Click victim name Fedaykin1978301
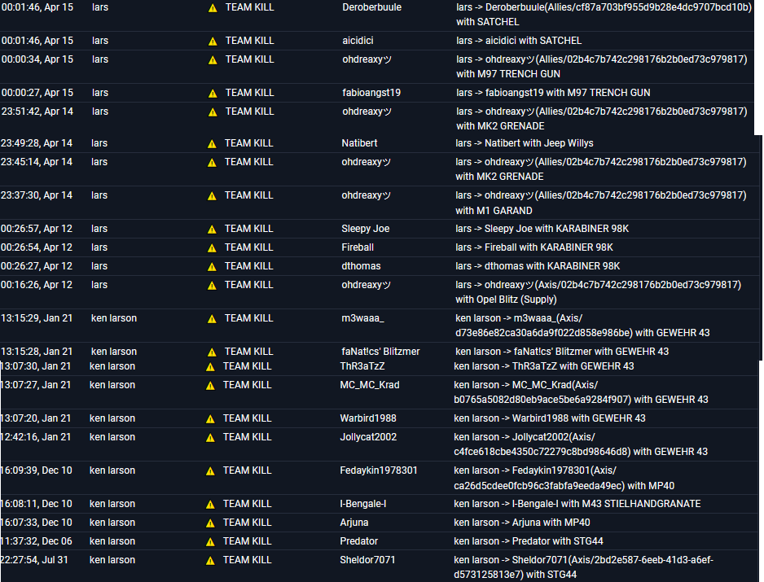Screen dimensions: 764x582 [379, 470]
